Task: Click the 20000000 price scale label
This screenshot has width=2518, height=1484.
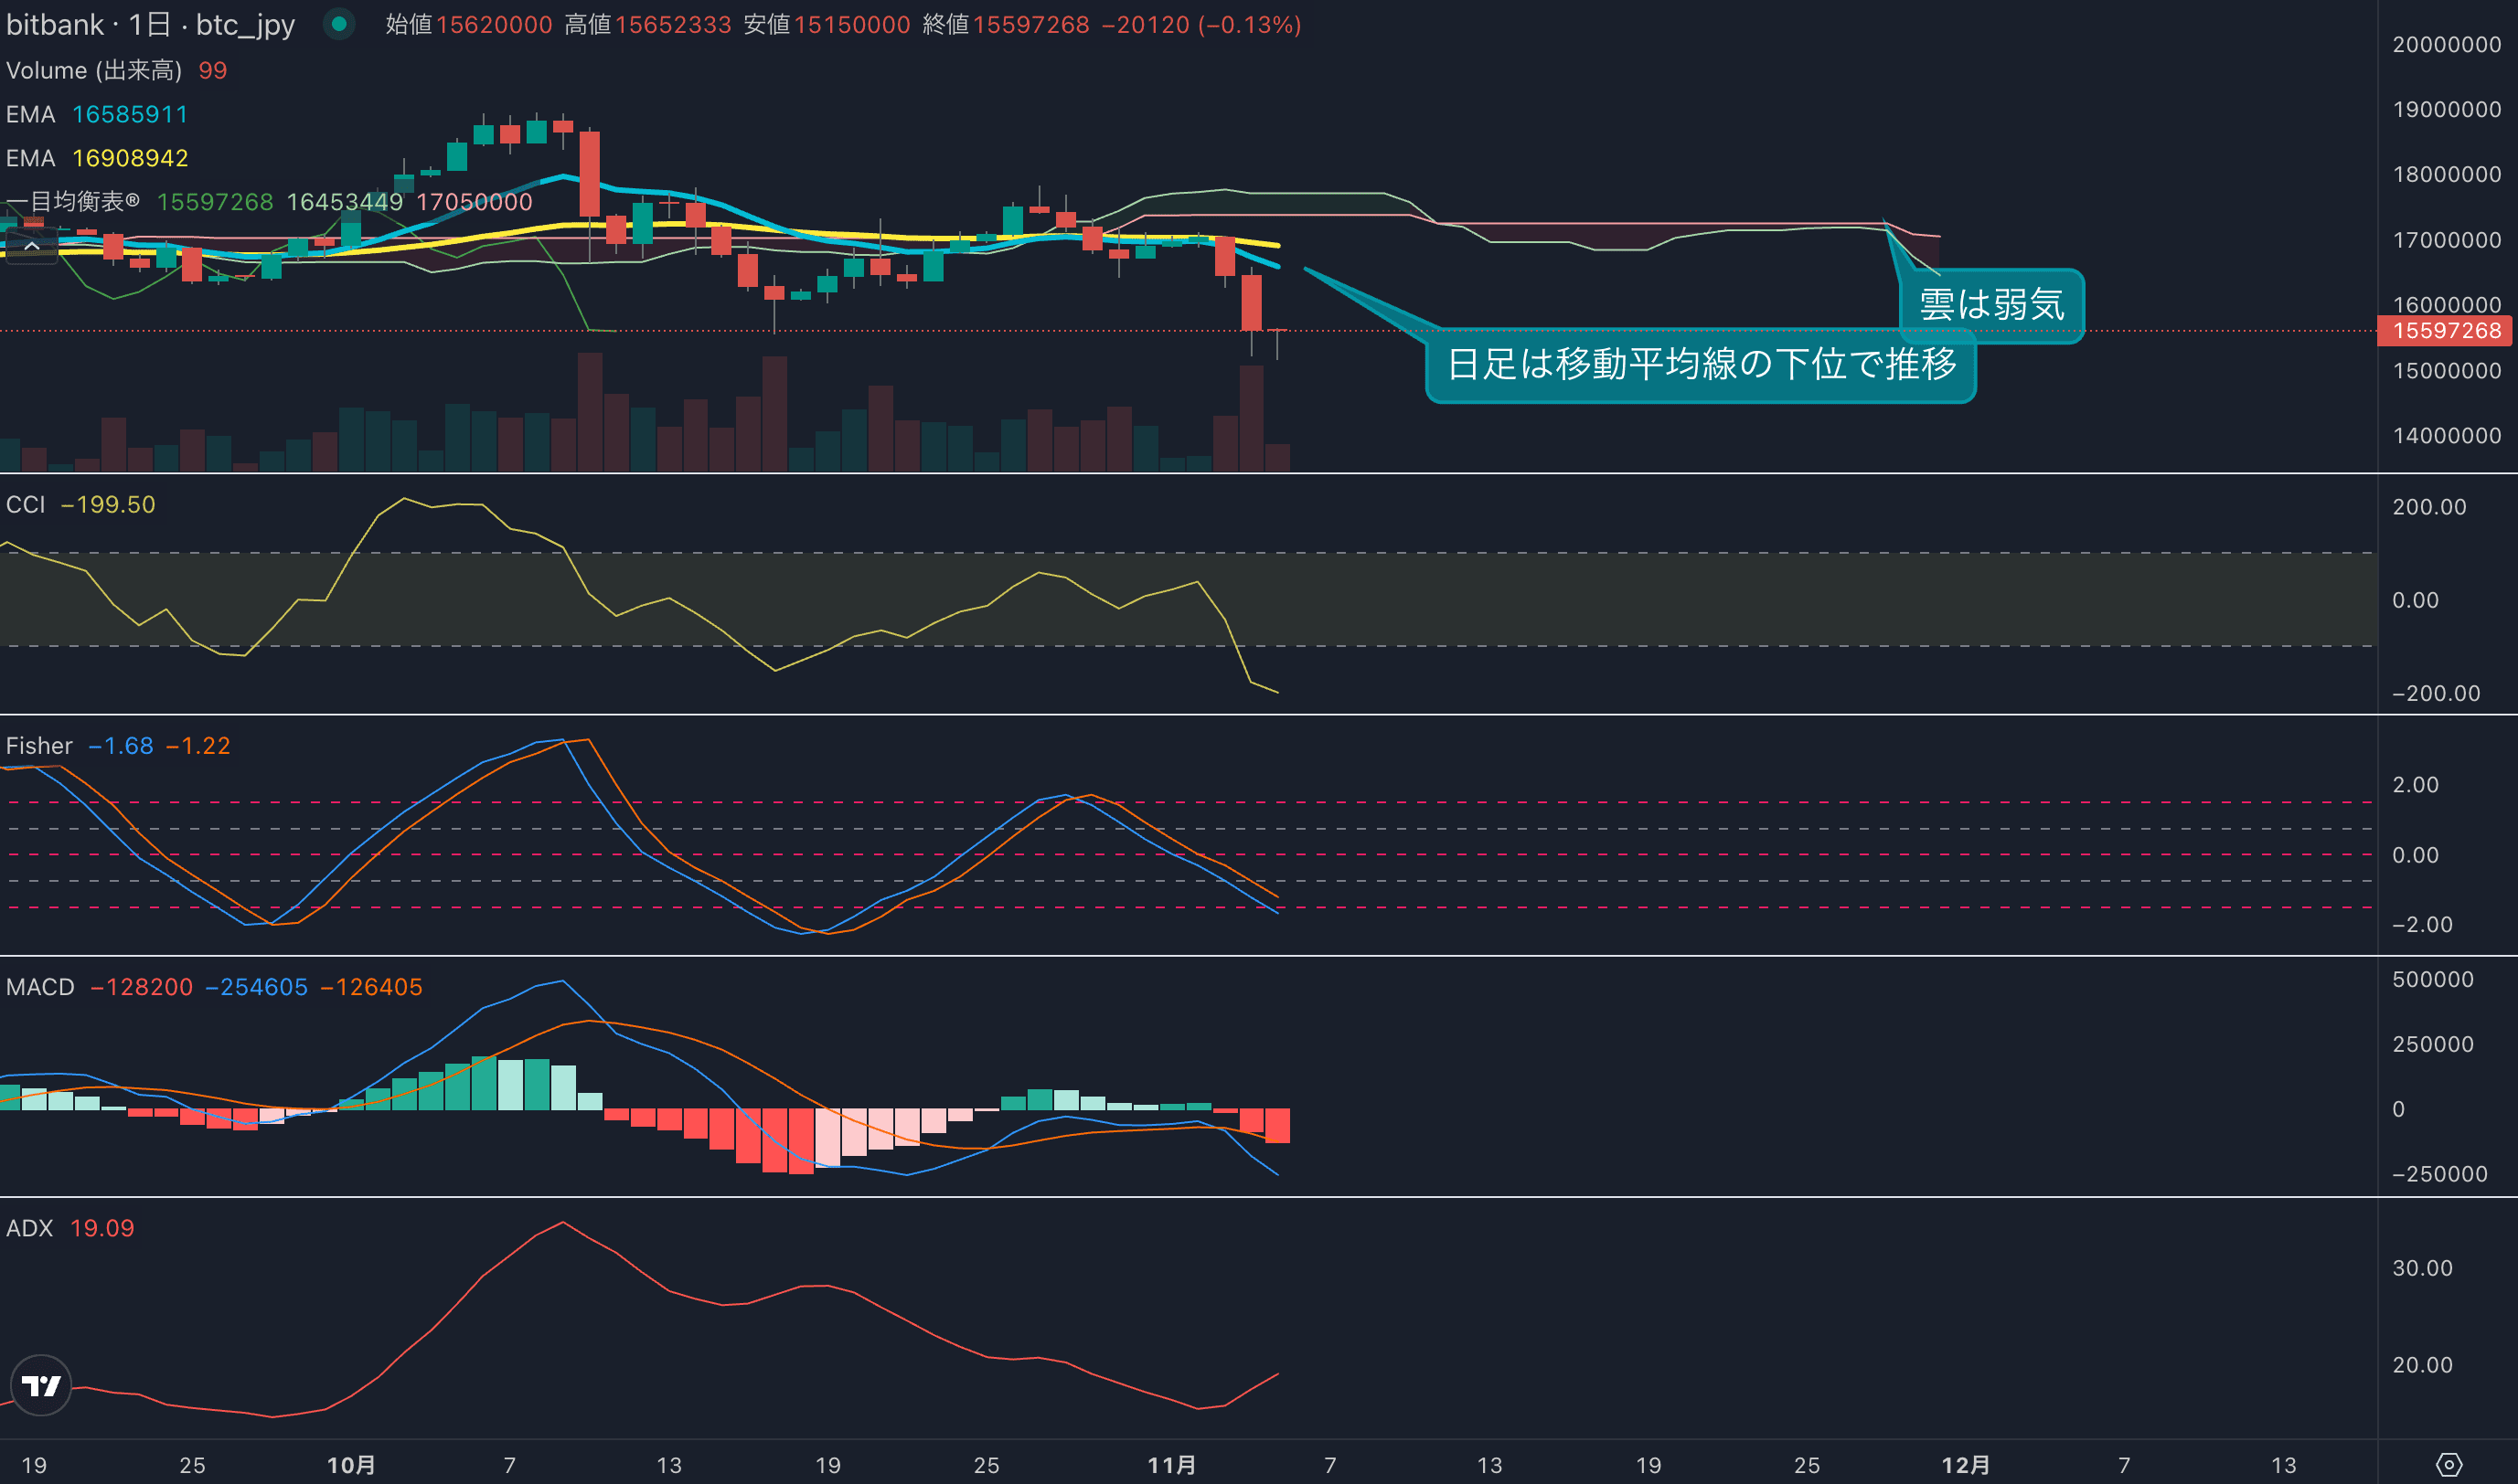Action: tap(2446, 45)
